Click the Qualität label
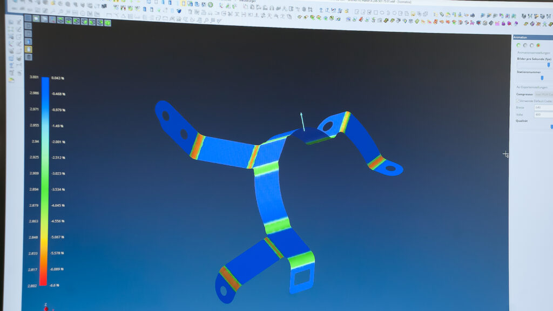Screen dimensions: 553x311 [522, 121]
